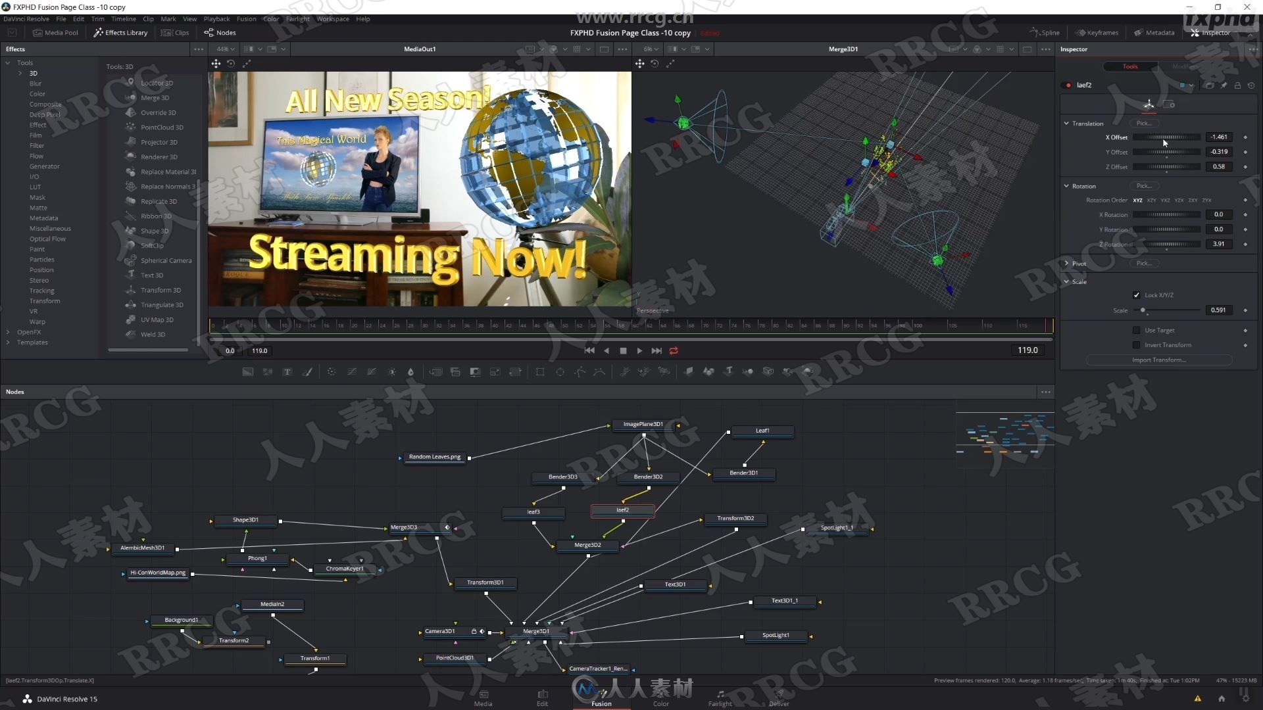Viewport: 1263px width, 710px height.
Task: Toggle Invert Transform checkbox
Action: [x=1138, y=344]
